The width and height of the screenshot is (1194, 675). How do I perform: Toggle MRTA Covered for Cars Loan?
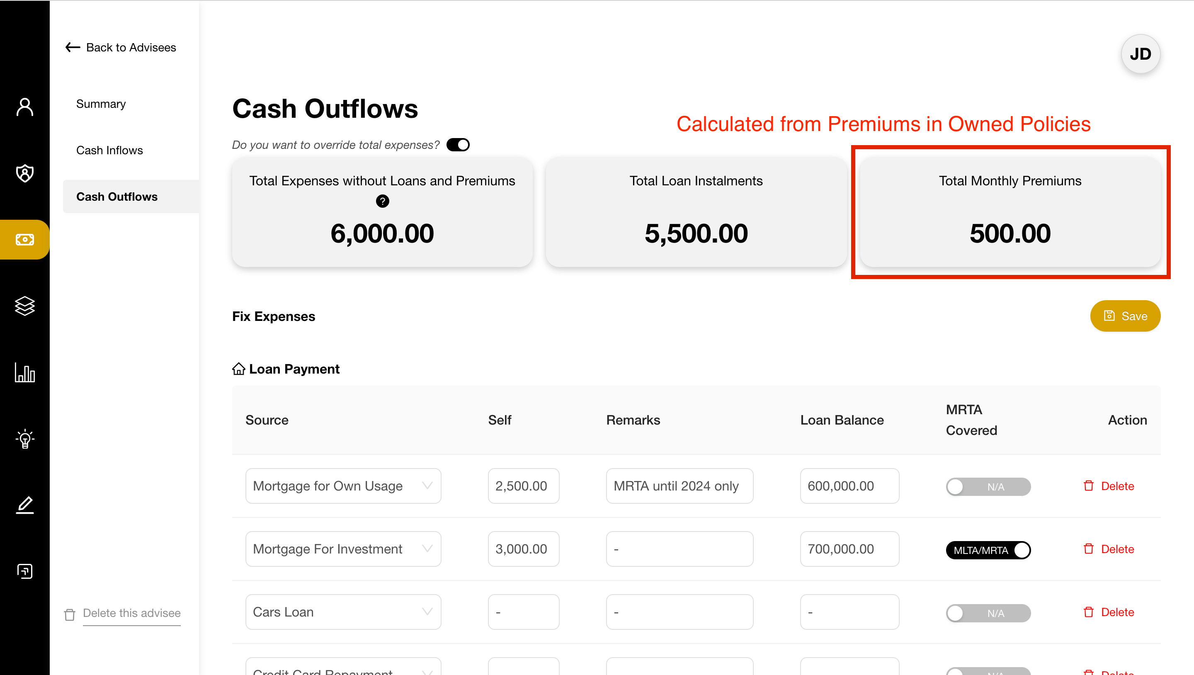(988, 613)
